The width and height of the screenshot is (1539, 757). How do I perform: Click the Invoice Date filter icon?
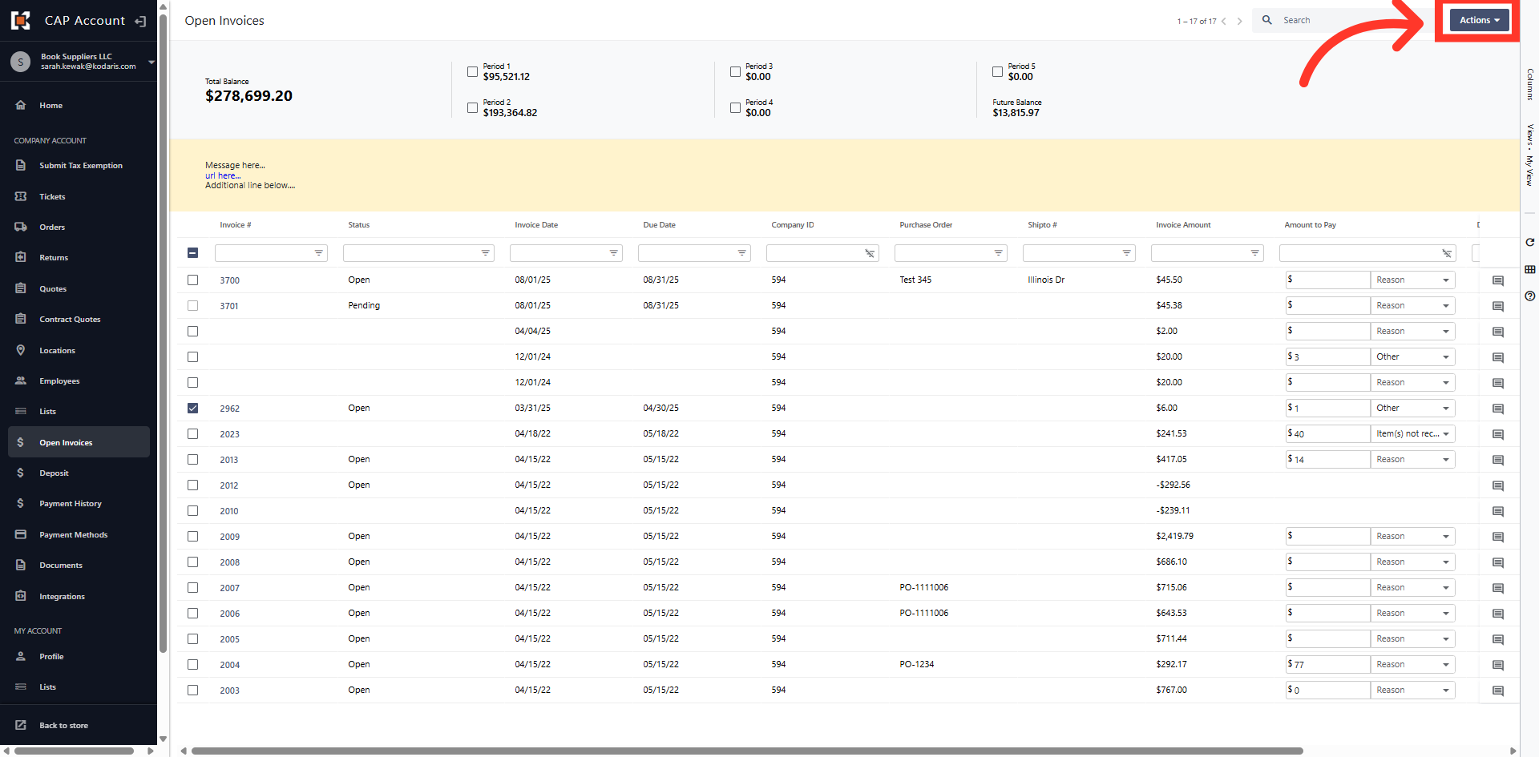coord(613,253)
